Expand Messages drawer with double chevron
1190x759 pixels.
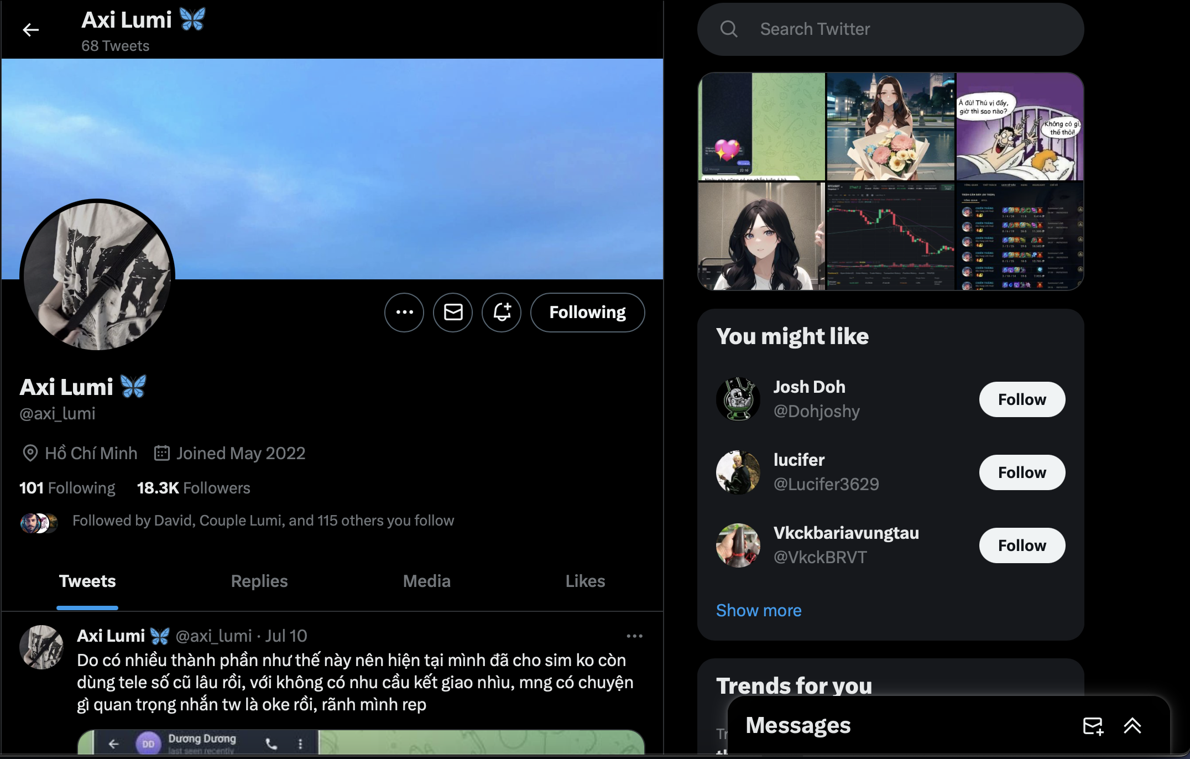[x=1132, y=726]
